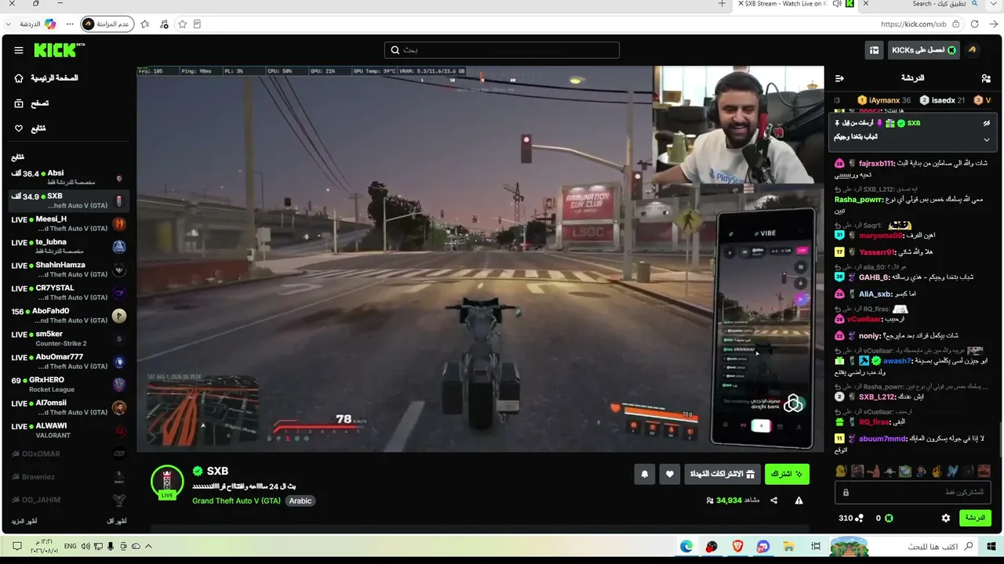Open GRxHERO Rocket League channel
This screenshot has width=1004, height=564.
(x=68, y=385)
